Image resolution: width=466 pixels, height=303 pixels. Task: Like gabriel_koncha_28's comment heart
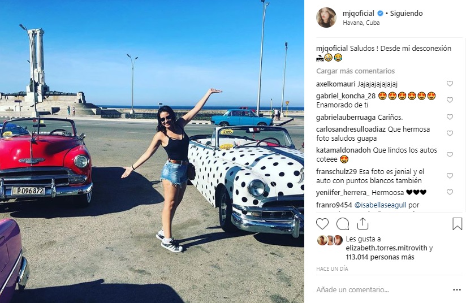click(x=450, y=100)
